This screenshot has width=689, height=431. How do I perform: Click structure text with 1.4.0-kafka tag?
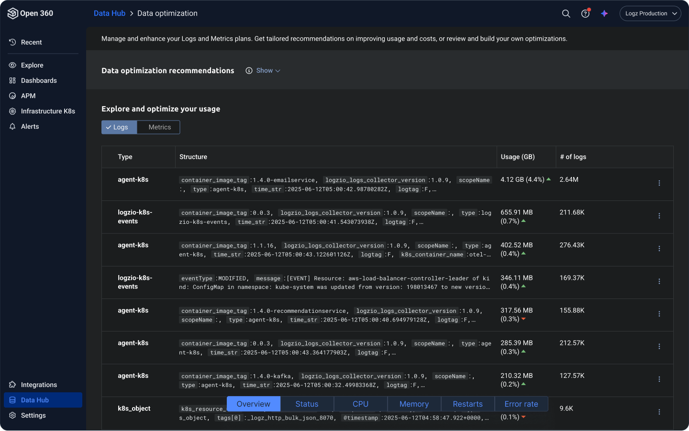coord(327,381)
